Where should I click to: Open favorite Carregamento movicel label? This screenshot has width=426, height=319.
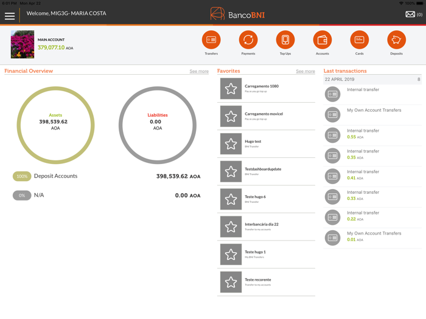[264, 114]
